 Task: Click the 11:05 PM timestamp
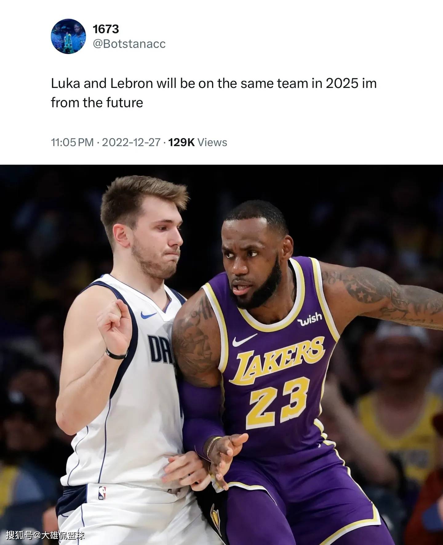(72, 142)
